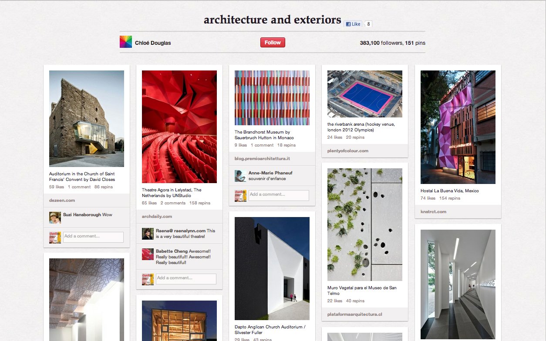Open the Hostal La Buena Vida pin image
Image resolution: width=546 pixels, height=341 pixels.
pos(458,126)
